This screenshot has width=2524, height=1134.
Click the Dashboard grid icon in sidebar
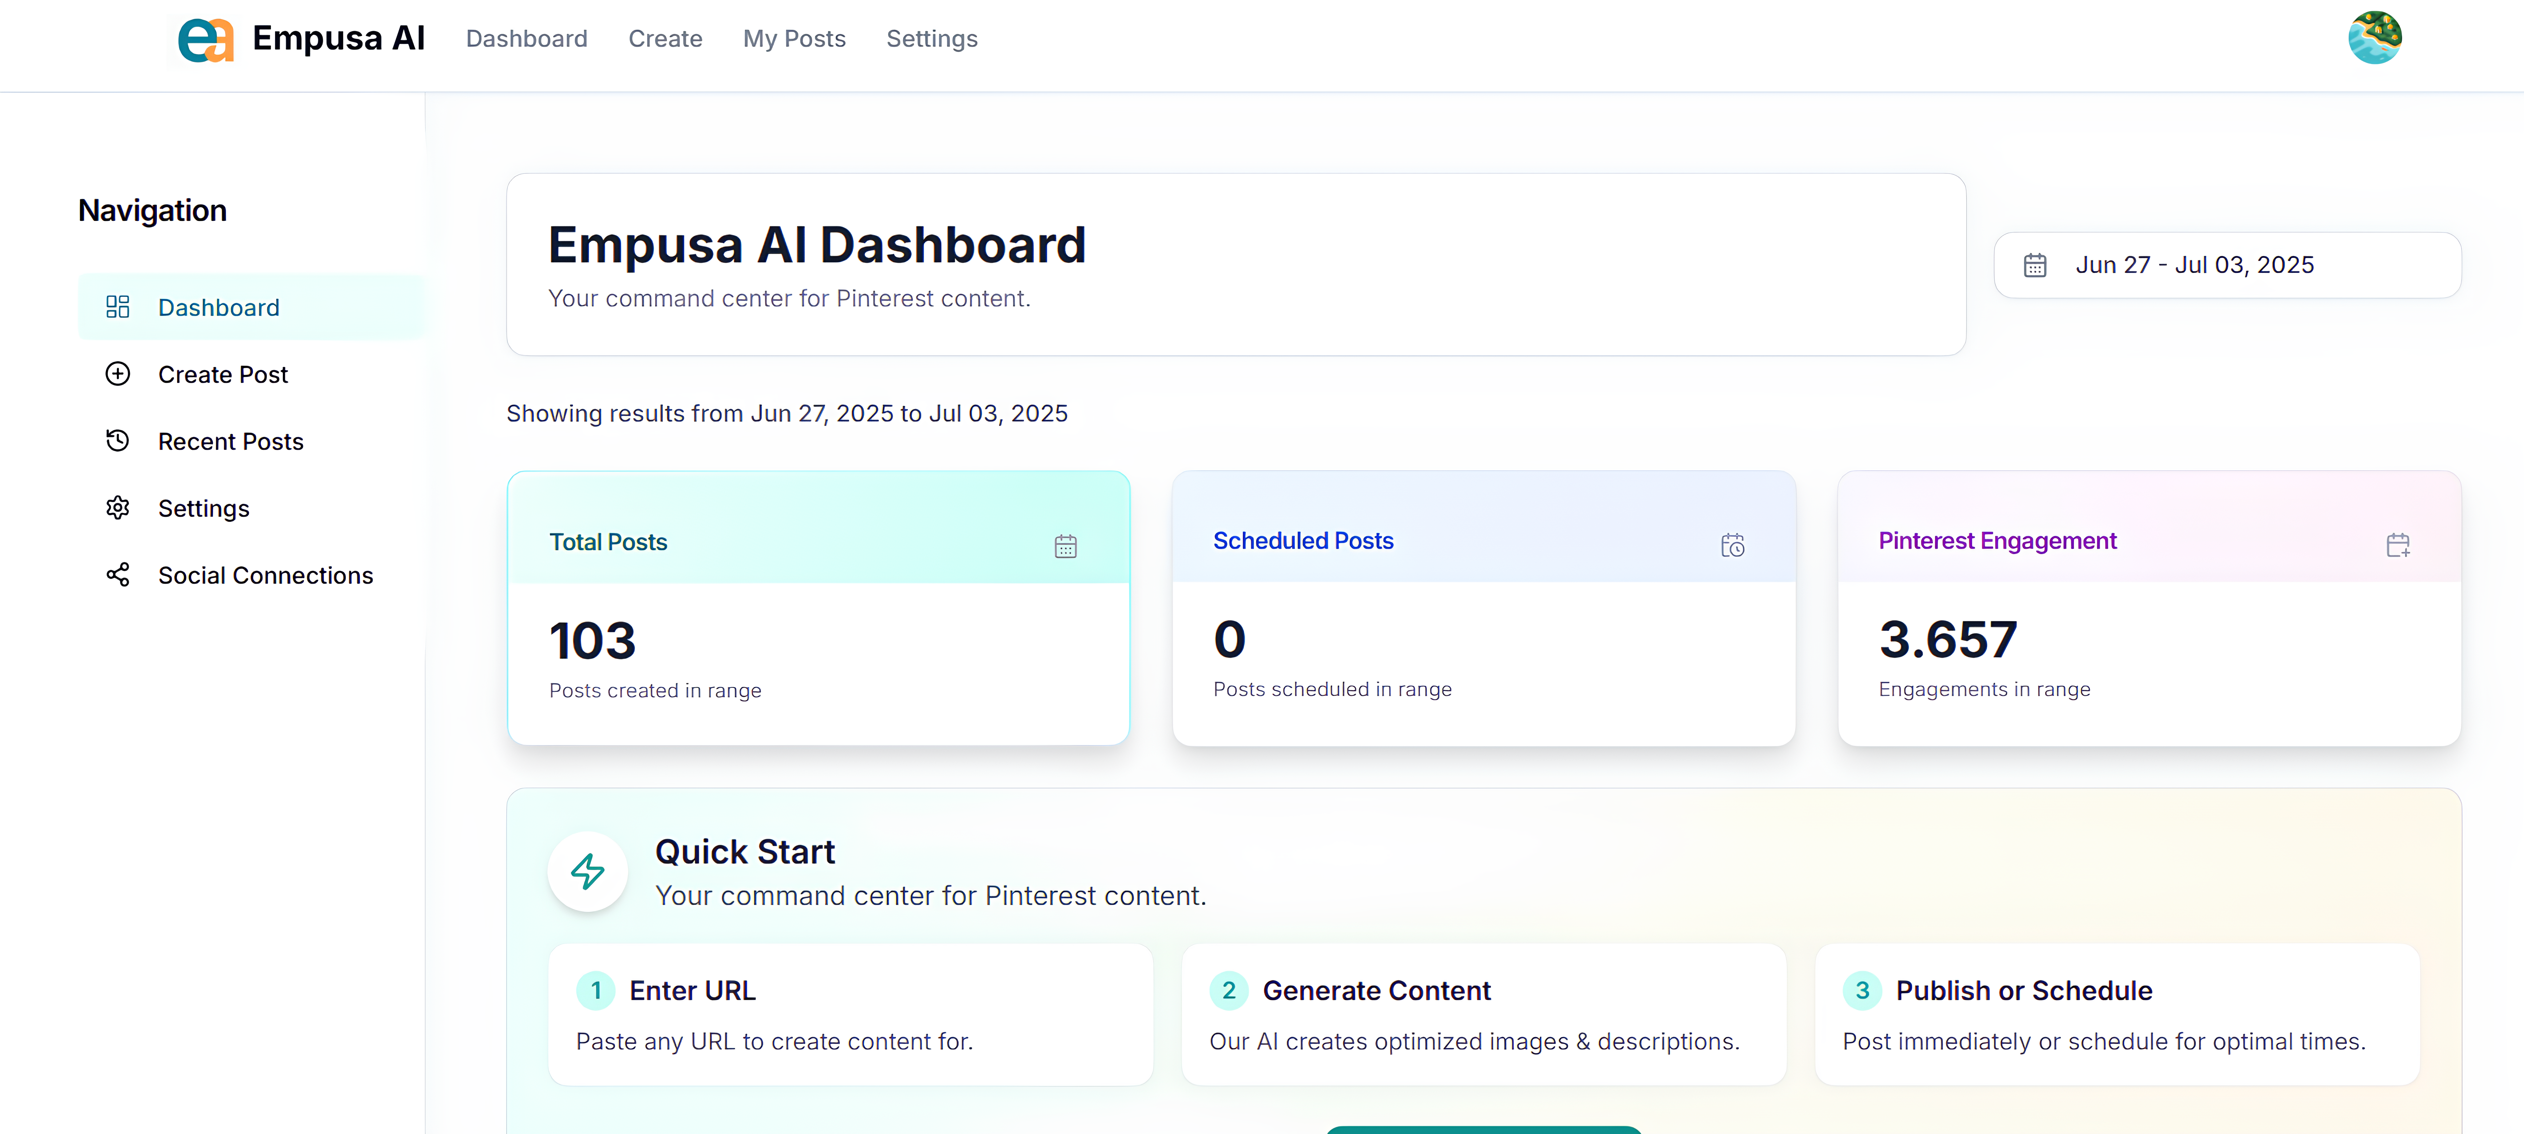(x=117, y=307)
